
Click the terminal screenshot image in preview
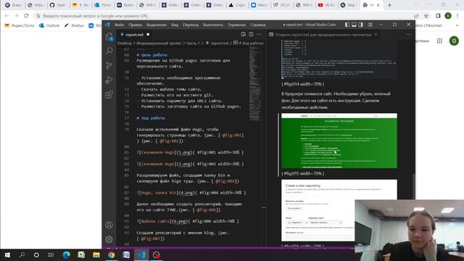click(339, 59)
